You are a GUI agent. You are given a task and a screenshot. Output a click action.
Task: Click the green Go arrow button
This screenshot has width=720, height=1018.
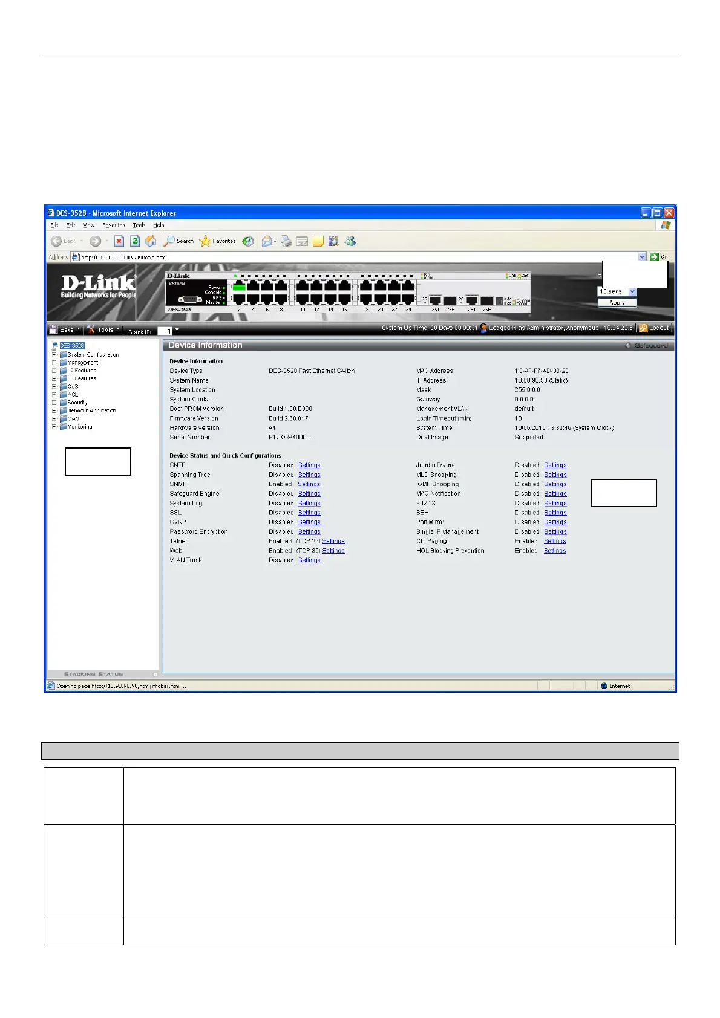[x=654, y=257]
